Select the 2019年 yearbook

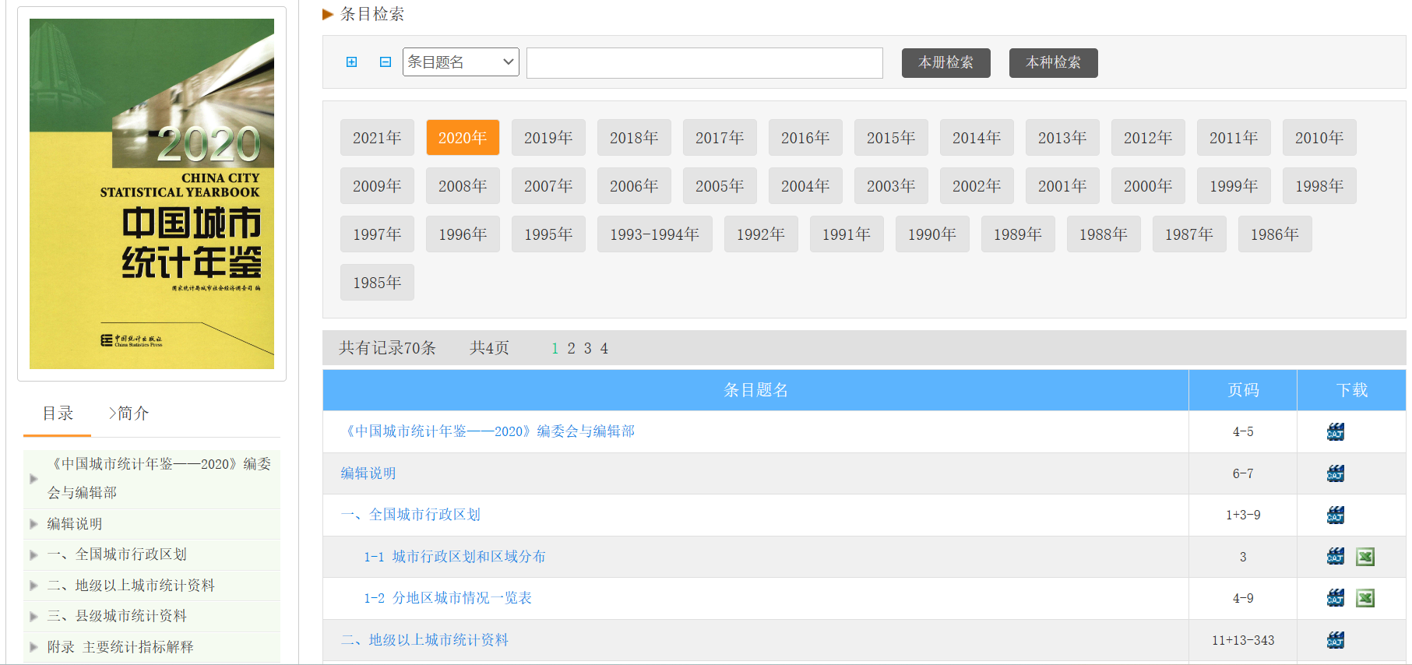[548, 138]
